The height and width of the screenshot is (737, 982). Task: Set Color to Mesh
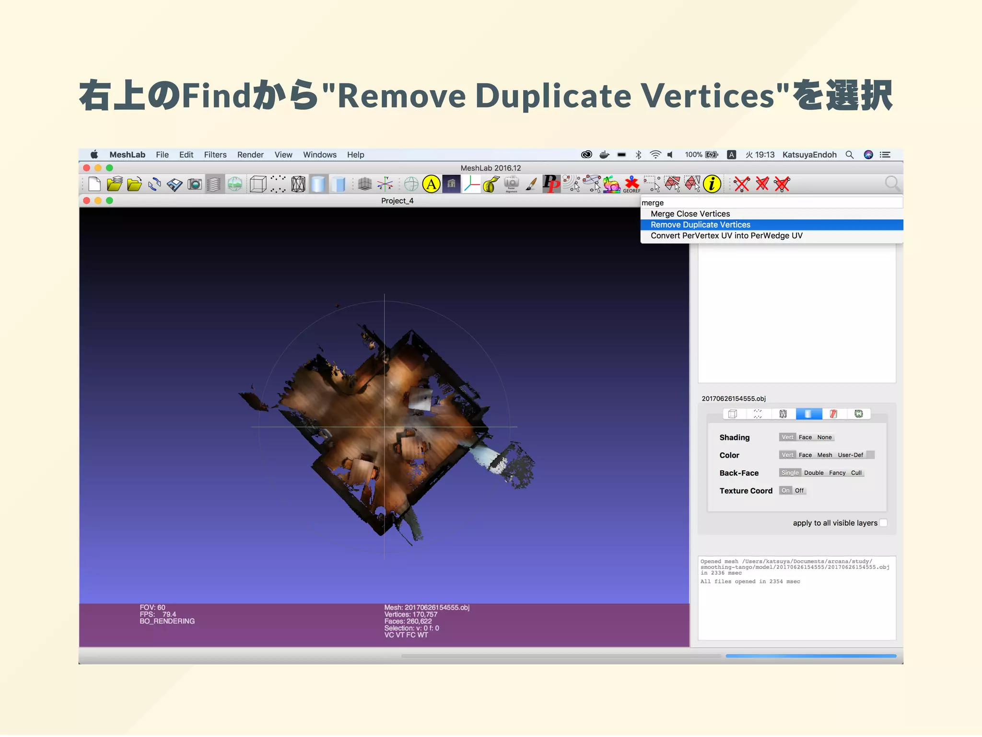[x=824, y=456]
